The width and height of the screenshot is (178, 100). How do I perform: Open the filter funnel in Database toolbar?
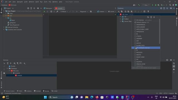coord(148,12)
